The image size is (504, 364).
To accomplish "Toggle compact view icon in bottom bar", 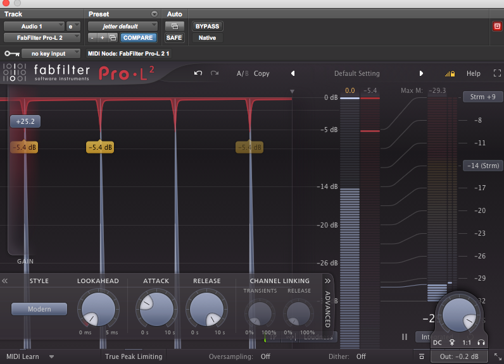I will coord(422,356).
